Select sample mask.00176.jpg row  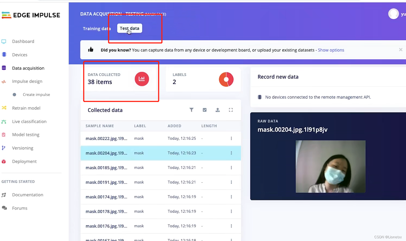pos(161,226)
